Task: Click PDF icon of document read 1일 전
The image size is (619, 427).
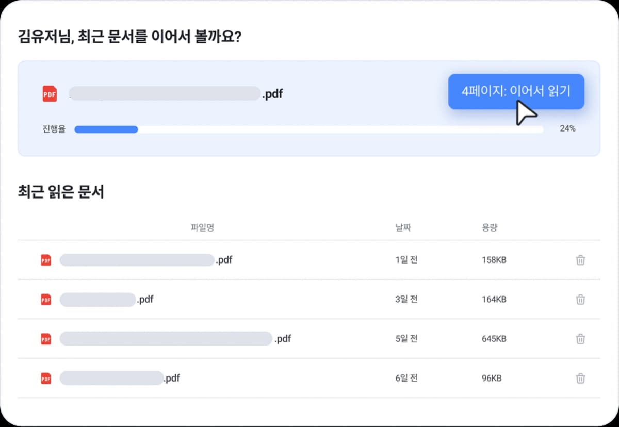Action: click(x=46, y=260)
